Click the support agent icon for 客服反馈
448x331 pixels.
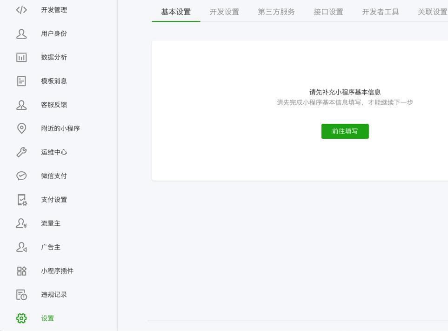pos(21,105)
